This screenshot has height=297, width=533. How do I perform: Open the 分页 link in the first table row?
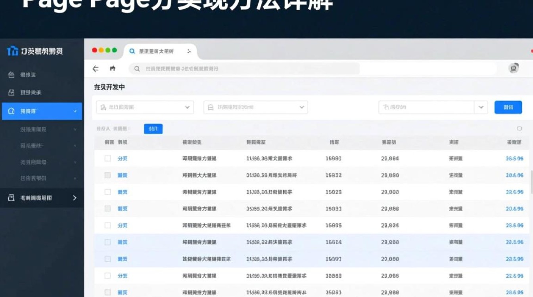[122, 158]
